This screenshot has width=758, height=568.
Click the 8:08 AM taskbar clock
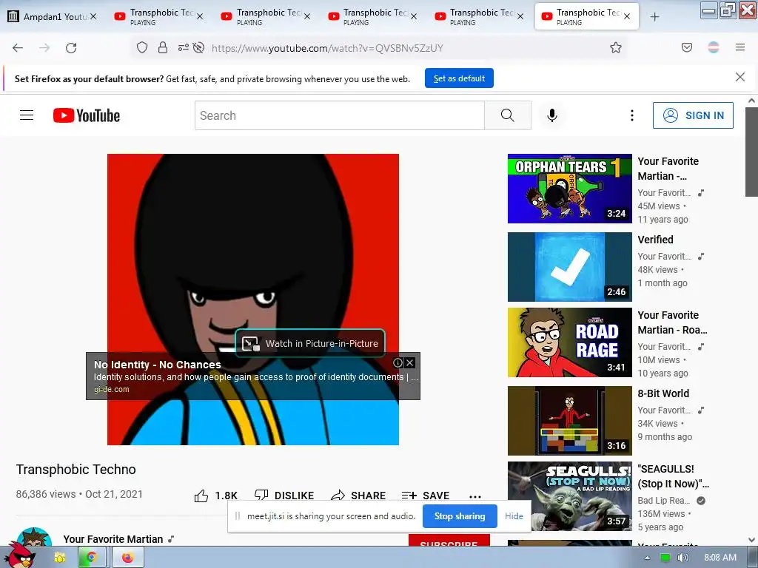coord(720,558)
